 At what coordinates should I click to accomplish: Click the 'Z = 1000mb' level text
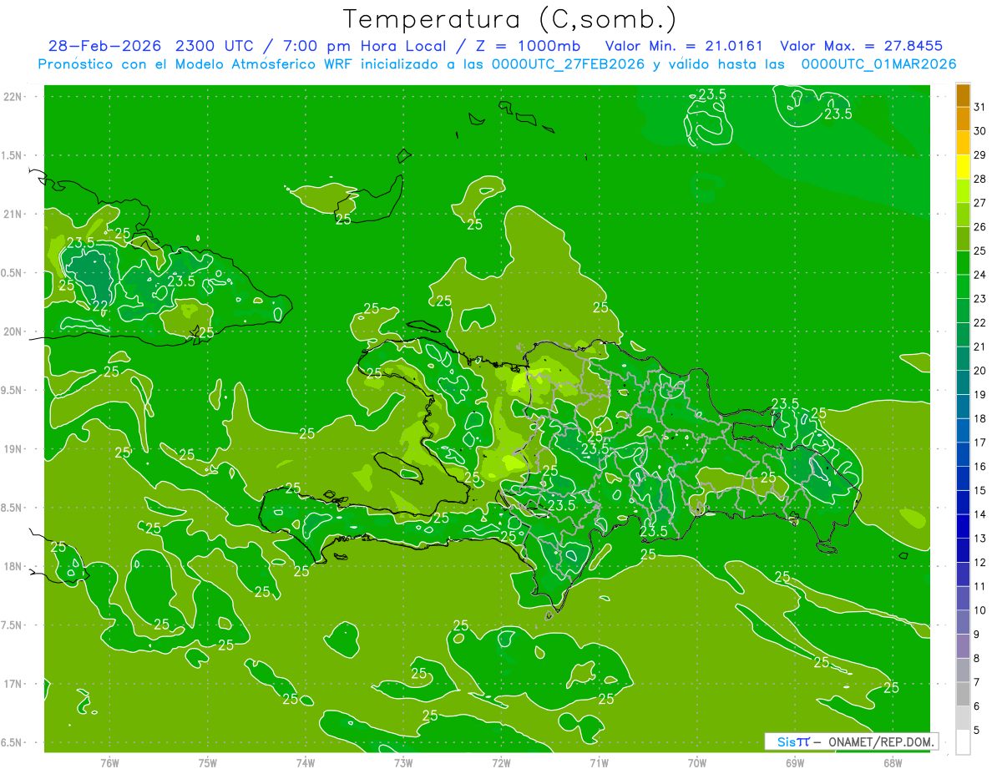coord(528,46)
